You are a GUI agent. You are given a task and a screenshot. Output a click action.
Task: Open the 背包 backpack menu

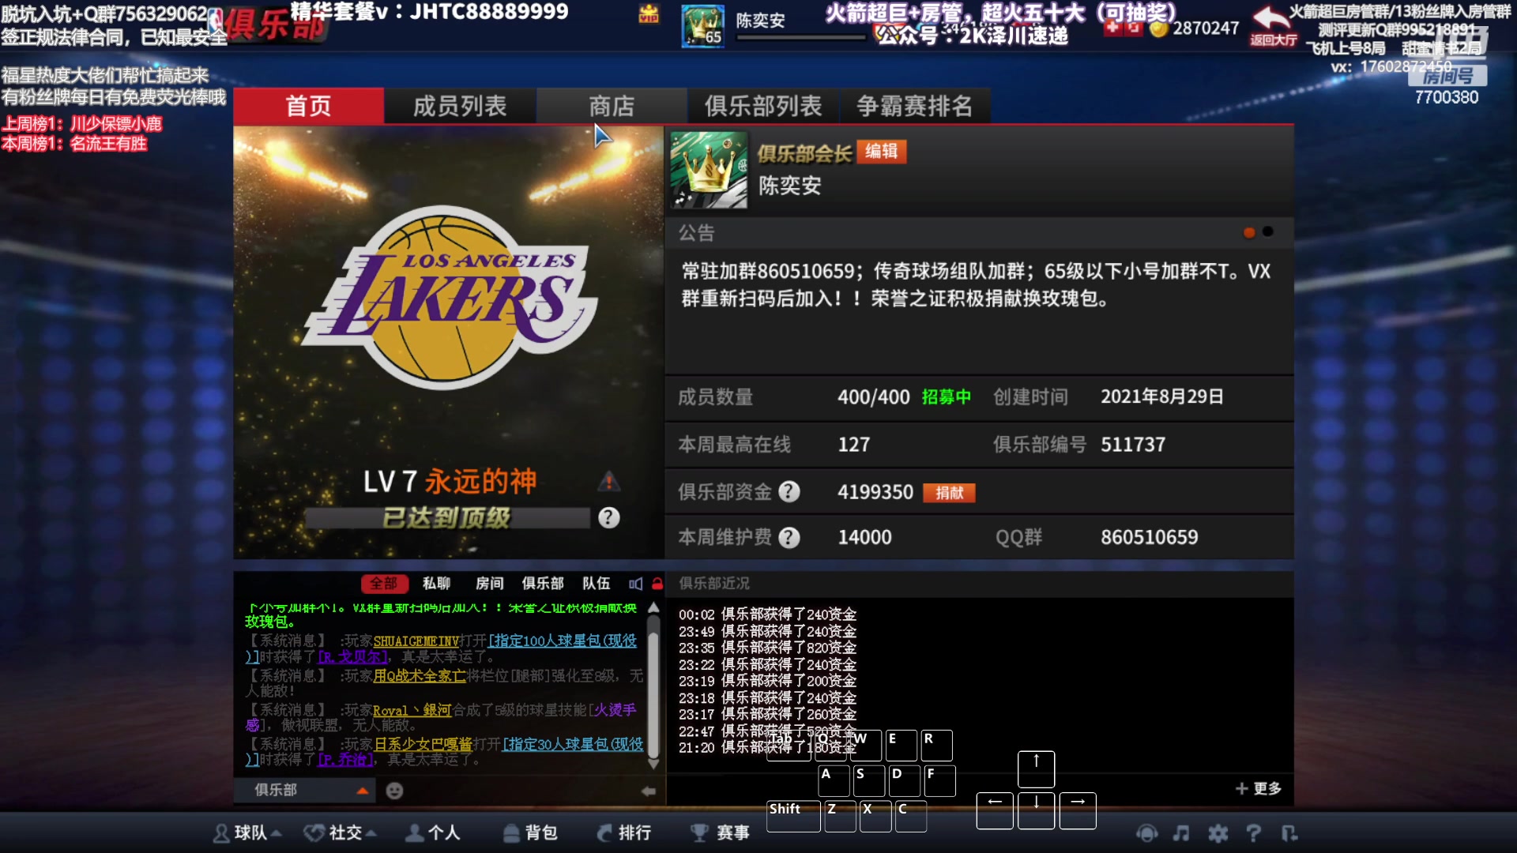[x=530, y=833]
